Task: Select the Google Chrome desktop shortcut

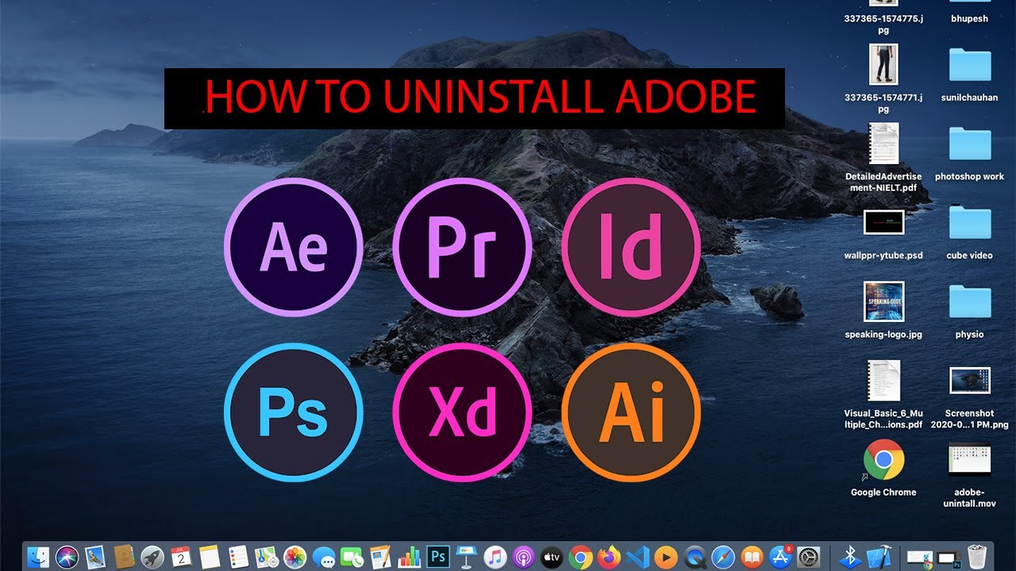Action: click(x=883, y=469)
